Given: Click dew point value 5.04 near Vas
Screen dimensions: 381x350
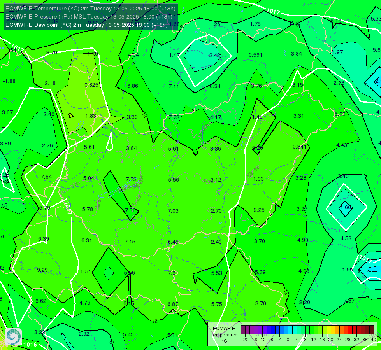Looking at the screenshot, I should 89,178.
